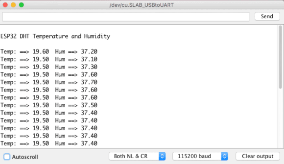The image size is (284, 164).
Task: Click the Autoscroll label text
Action: tap(25, 157)
